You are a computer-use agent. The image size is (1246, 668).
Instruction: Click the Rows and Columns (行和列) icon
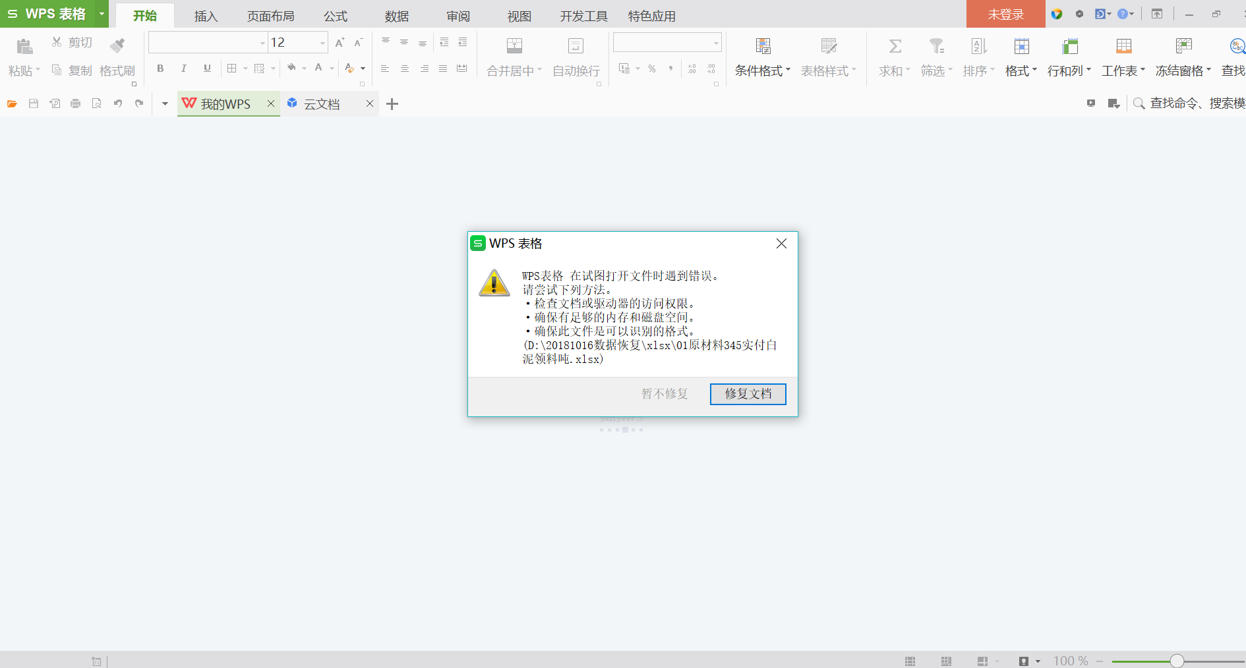tap(1070, 45)
